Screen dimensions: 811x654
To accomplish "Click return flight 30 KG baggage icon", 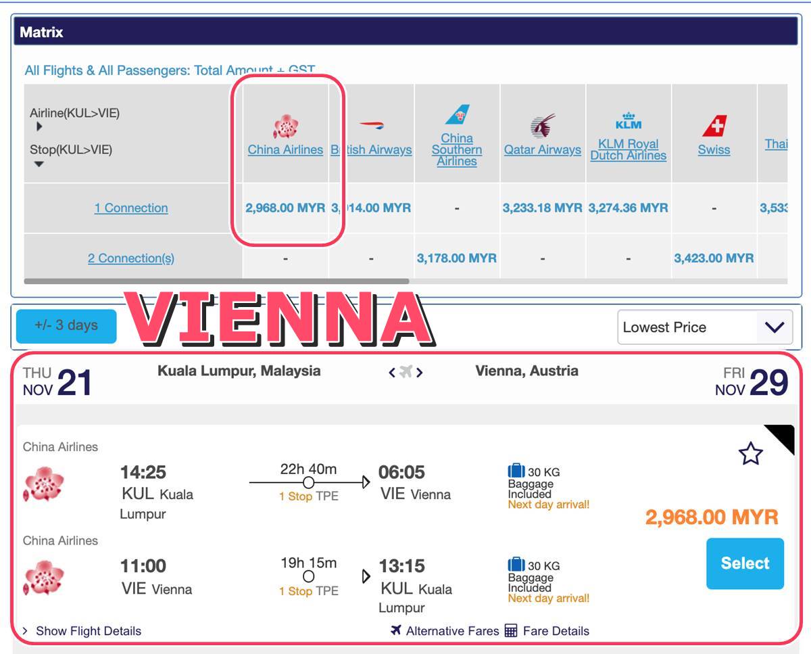I will click(x=516, y=564).
